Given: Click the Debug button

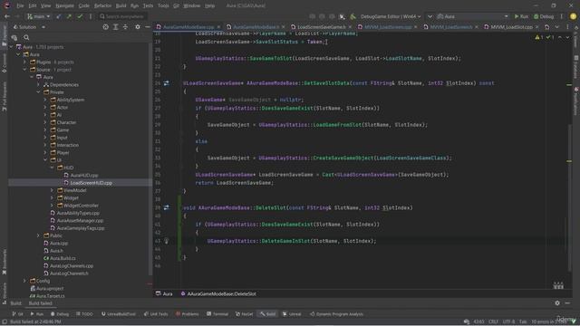Looking at the screenshot, I should [544, 16].
